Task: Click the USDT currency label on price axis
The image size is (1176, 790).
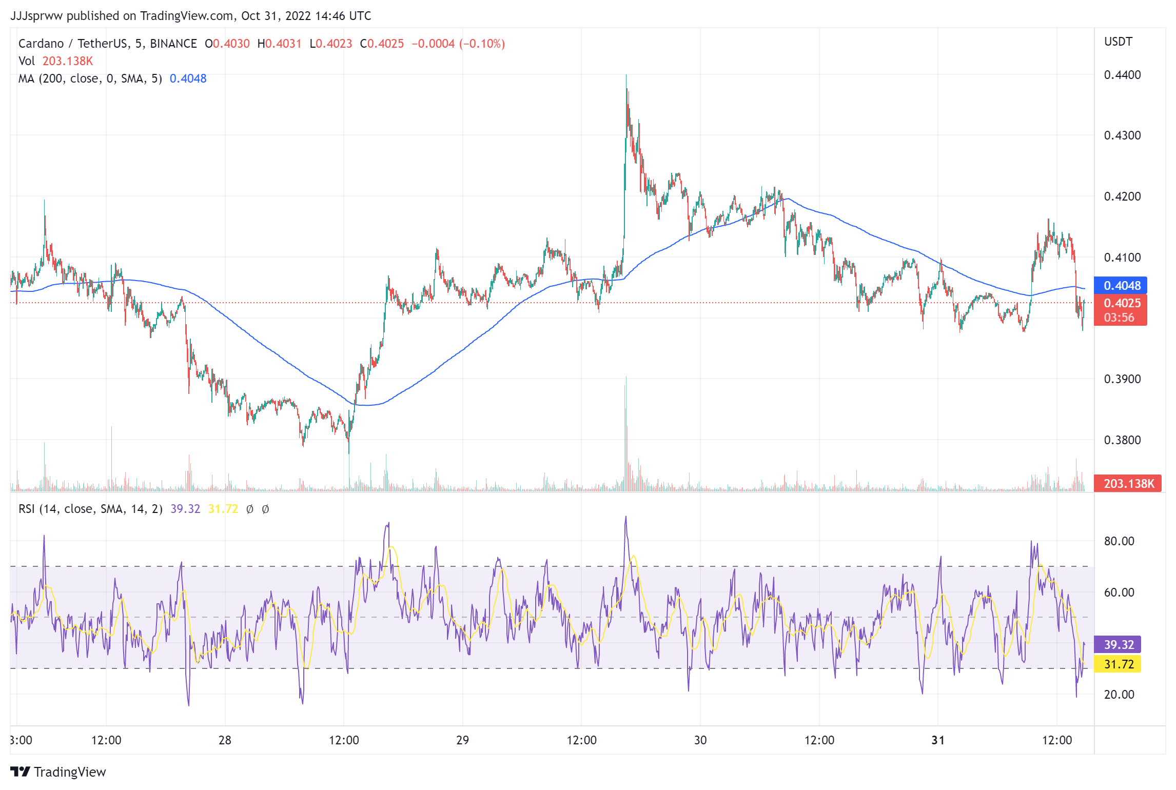Action: click(1118, 42)
